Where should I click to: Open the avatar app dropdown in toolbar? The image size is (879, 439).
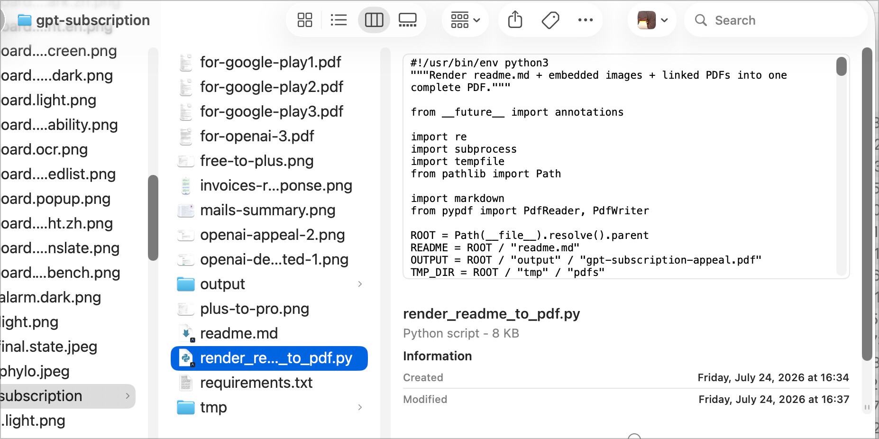652,20
